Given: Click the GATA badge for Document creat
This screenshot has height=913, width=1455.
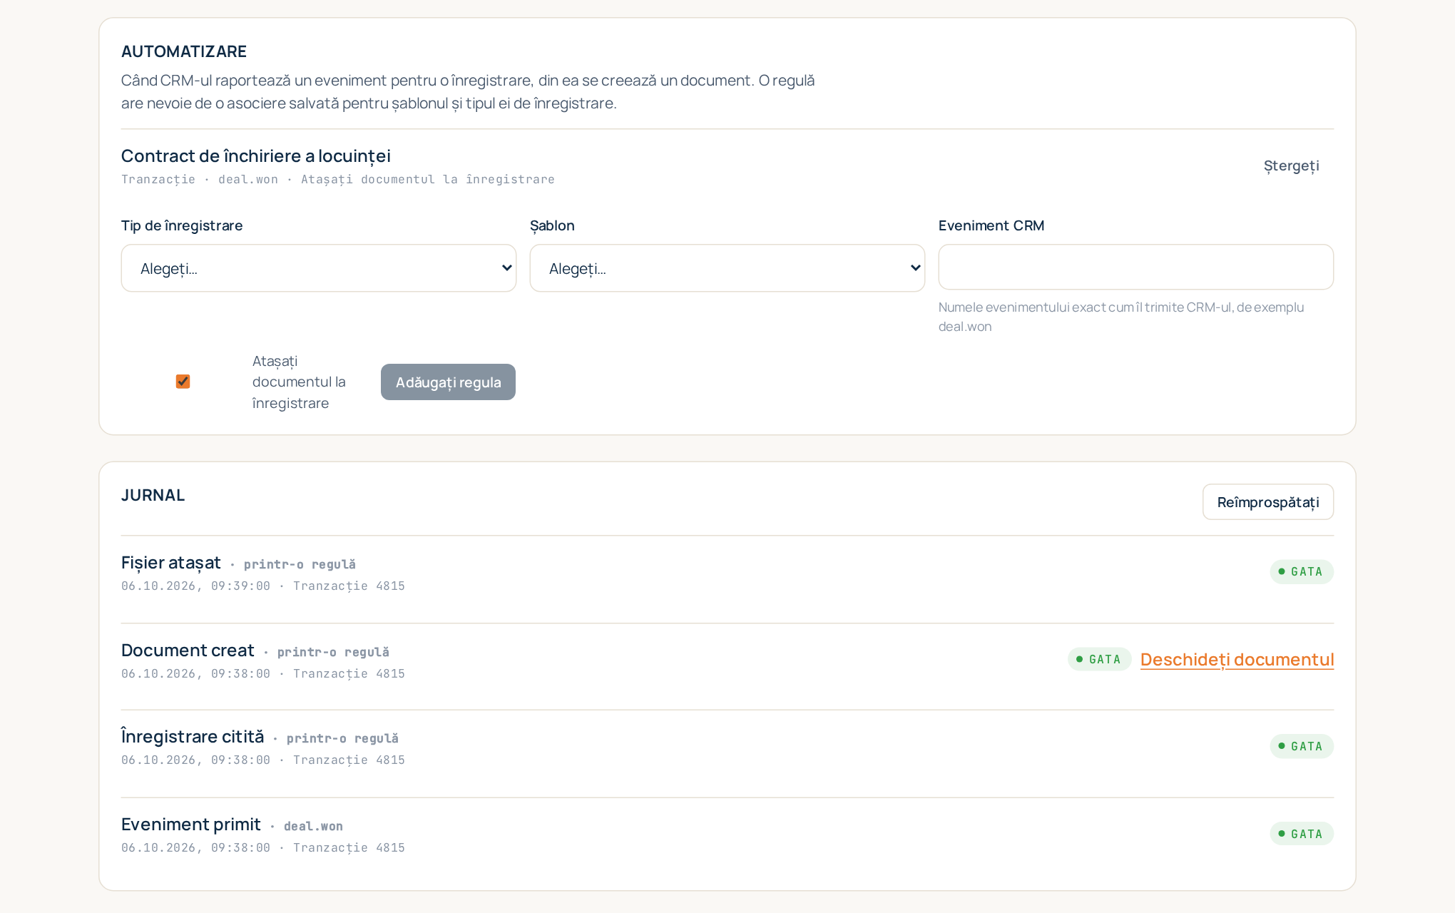Looking at the screenshot, I should click(x=1099, y=660).
